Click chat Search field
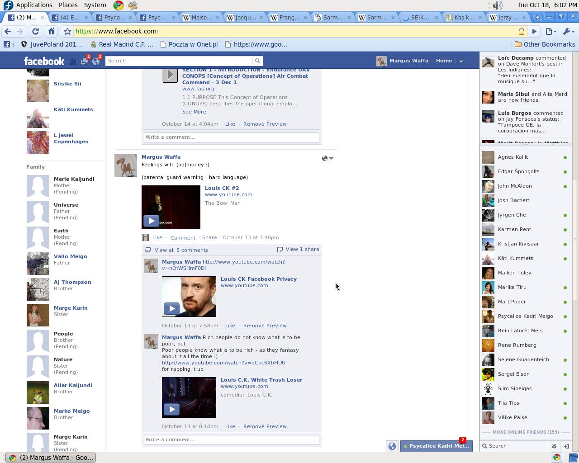This screenshot has width=579, height=463. click(514, 446)
